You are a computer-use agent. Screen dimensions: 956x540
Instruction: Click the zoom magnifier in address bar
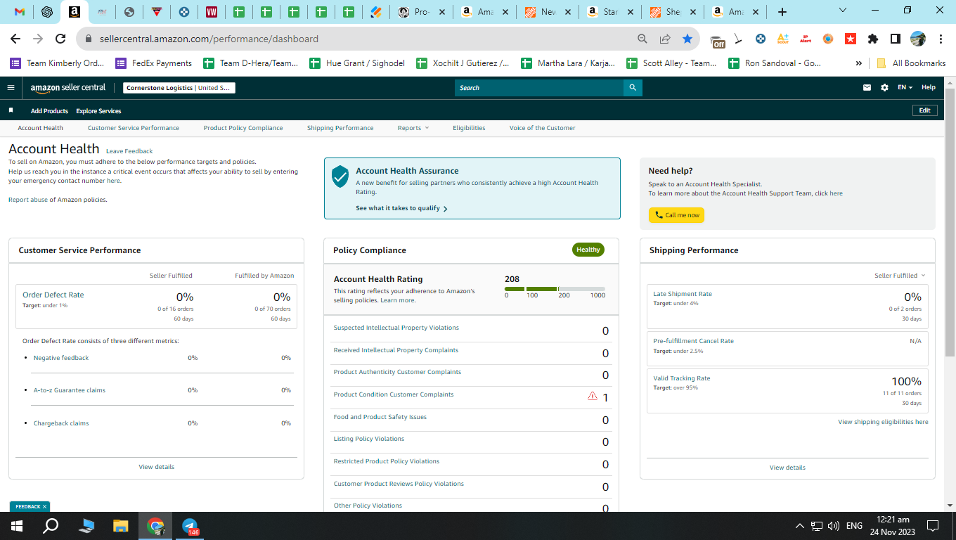click(x=642, y=39)
